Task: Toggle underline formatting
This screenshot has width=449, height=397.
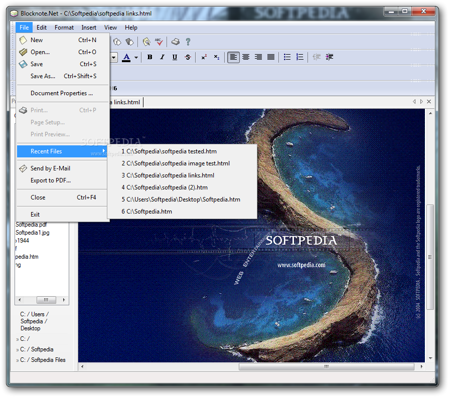Action: [175, 57]
